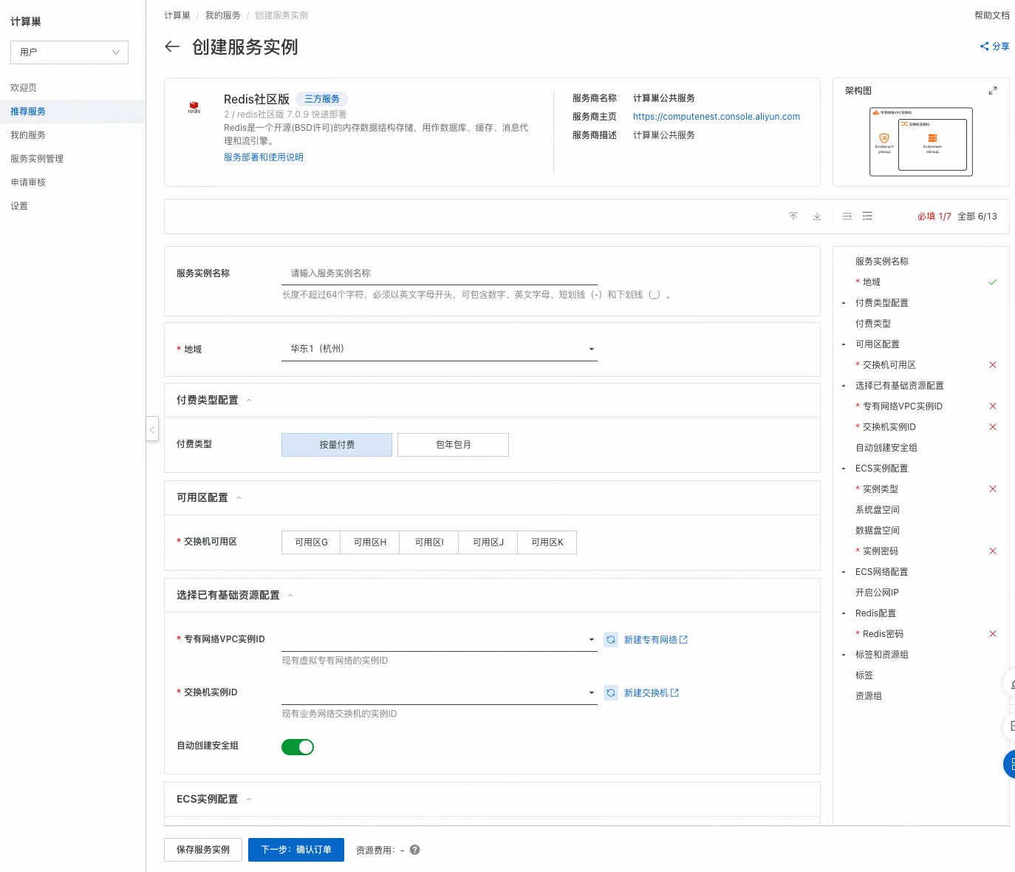1015x872 pixels.
Task: Click the red X beside 交换机可用区 in outline
Action: (x=993, y=365)
